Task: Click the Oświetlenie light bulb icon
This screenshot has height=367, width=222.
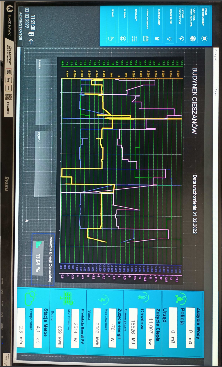Action: coord(169,38)
